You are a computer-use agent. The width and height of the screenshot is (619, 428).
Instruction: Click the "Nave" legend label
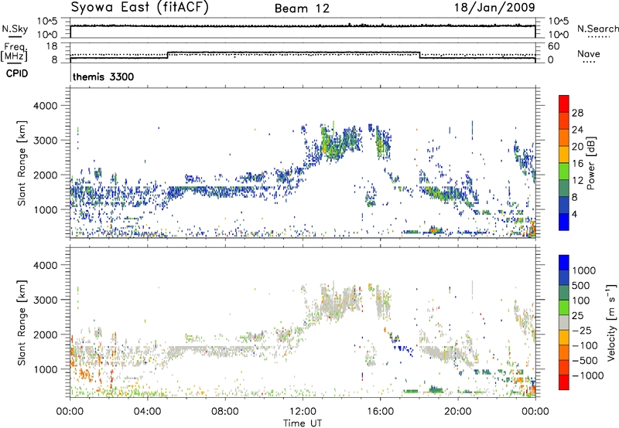[589, 53]
